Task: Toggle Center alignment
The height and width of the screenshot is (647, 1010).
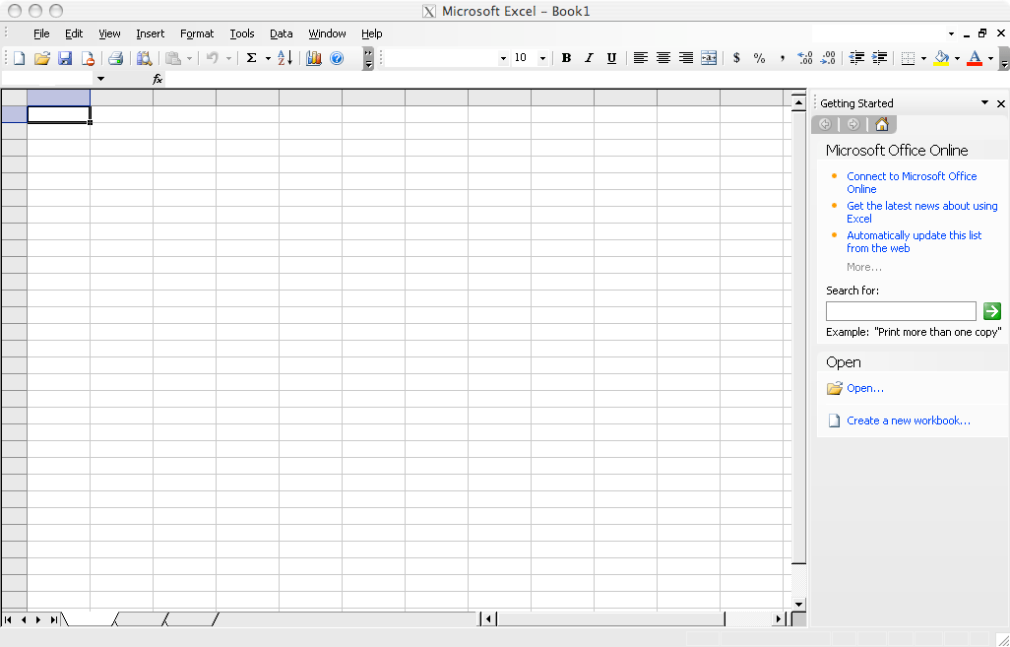Action: click(x=663, y=58)
